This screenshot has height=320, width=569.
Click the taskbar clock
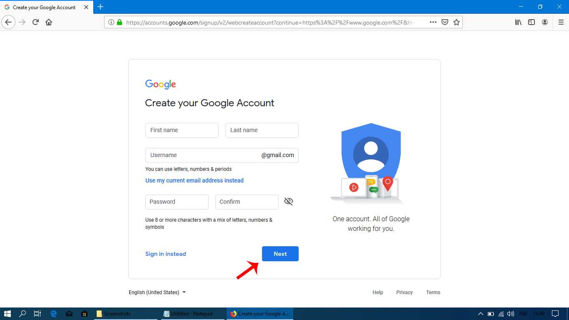[539, 314]
